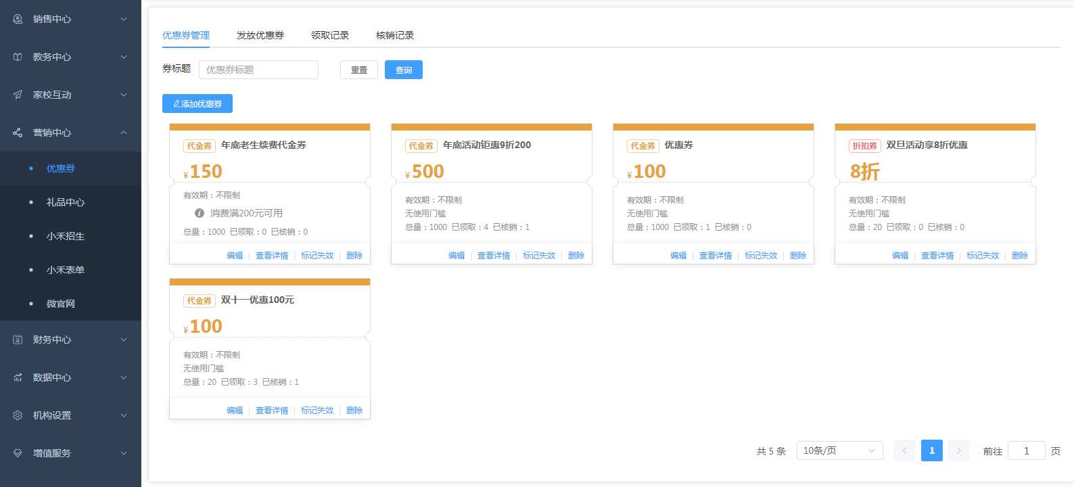The height and width of the screenshot is (487, 1074).
Task: View details of the 优惠券 card
Action: pos(716,256)
